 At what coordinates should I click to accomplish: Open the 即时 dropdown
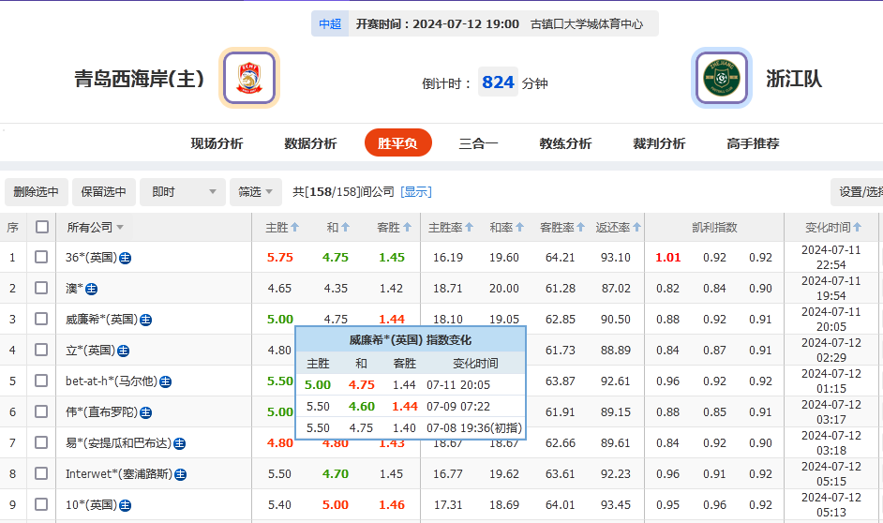tap(182, 192)
